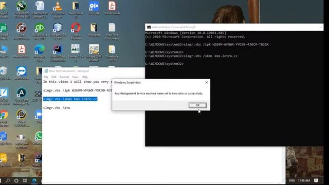This screenshot has width=329, height=185.
Task: Open the InPage 2014 Khattat shortcut
Action: point(94,53)
